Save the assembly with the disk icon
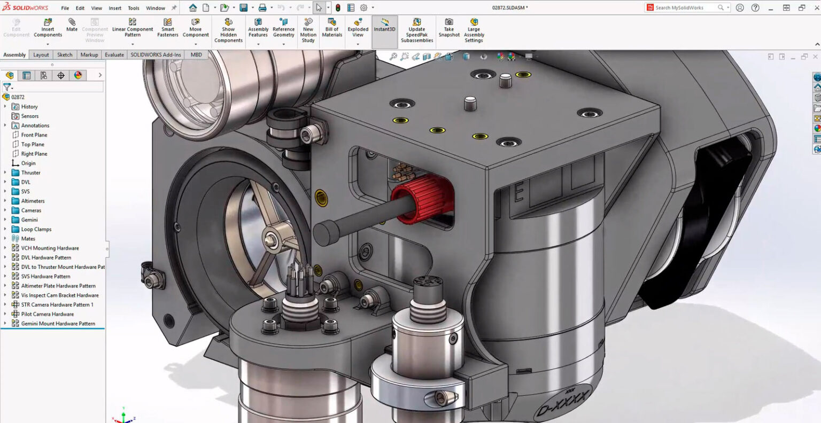Viewport: 821px width, 423px height. point(244,7)
